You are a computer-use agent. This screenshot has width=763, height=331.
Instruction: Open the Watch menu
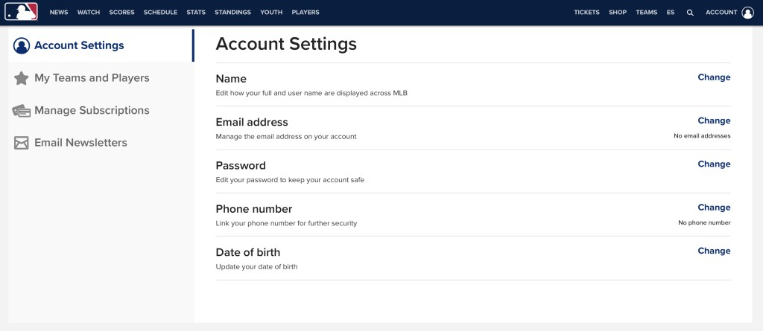tap(89, 13)
